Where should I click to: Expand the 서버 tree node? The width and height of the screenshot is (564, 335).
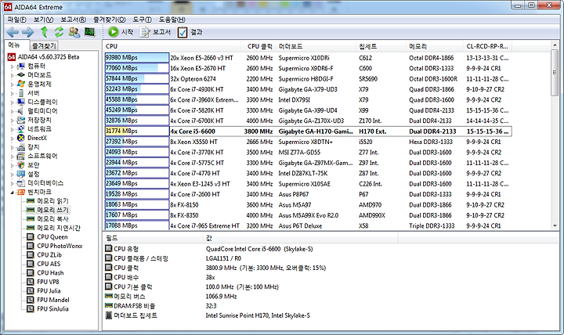coord(12,93)
